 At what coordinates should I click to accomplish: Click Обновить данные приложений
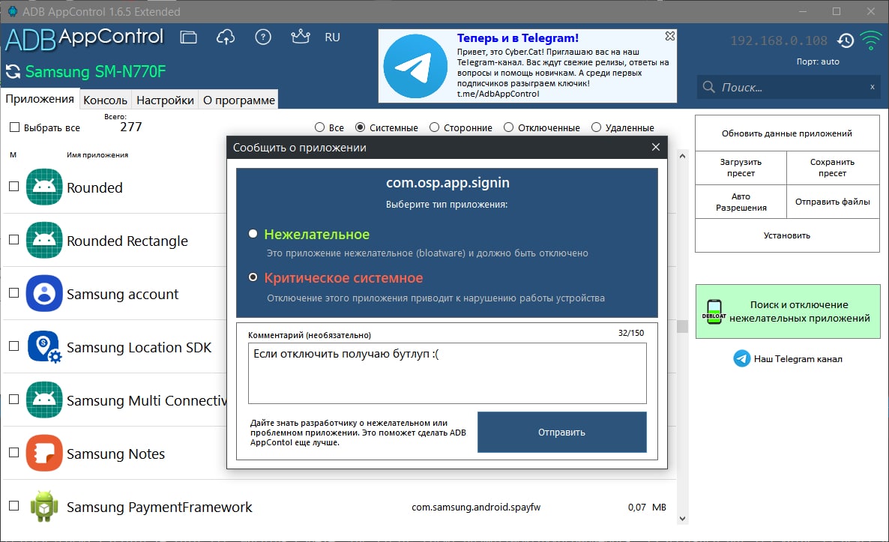click(x=787, y=133)
